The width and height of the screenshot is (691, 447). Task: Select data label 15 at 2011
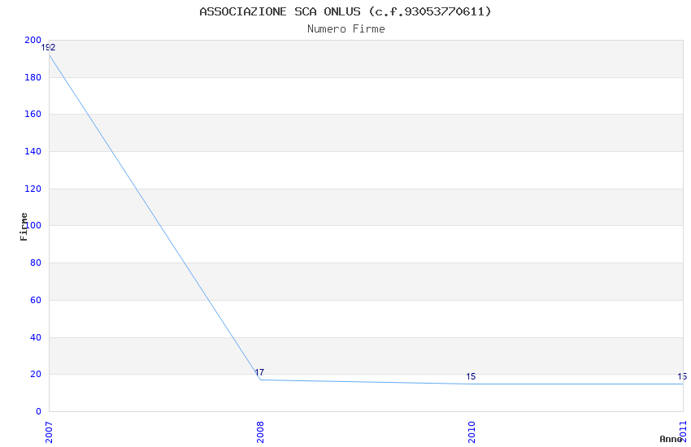(682, 376)
